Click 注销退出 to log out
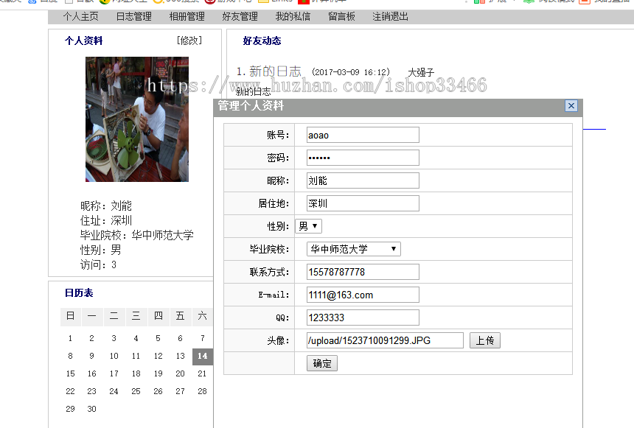The height and width of the screenshot is (428, 634). [390, 16]
